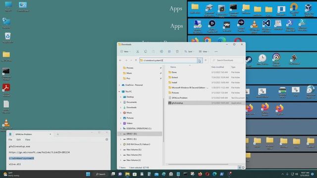
Task: Open the New dropdown in Explorer toolbar
Action: coord(125,51)
